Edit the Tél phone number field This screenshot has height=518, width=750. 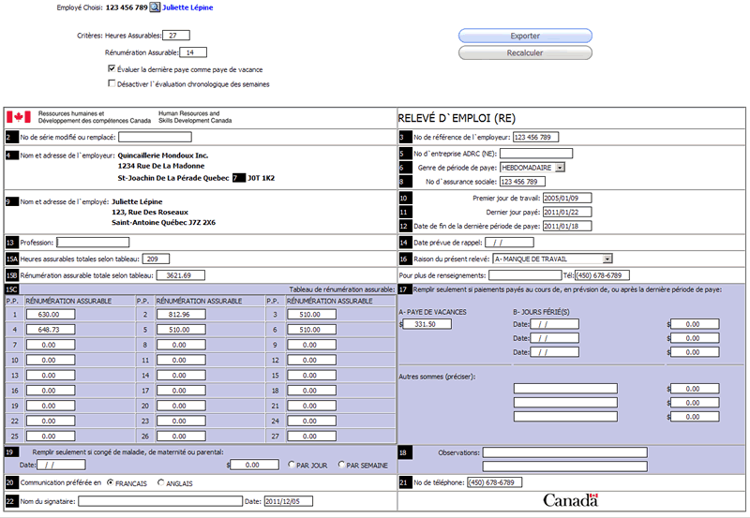click(602, 275)
